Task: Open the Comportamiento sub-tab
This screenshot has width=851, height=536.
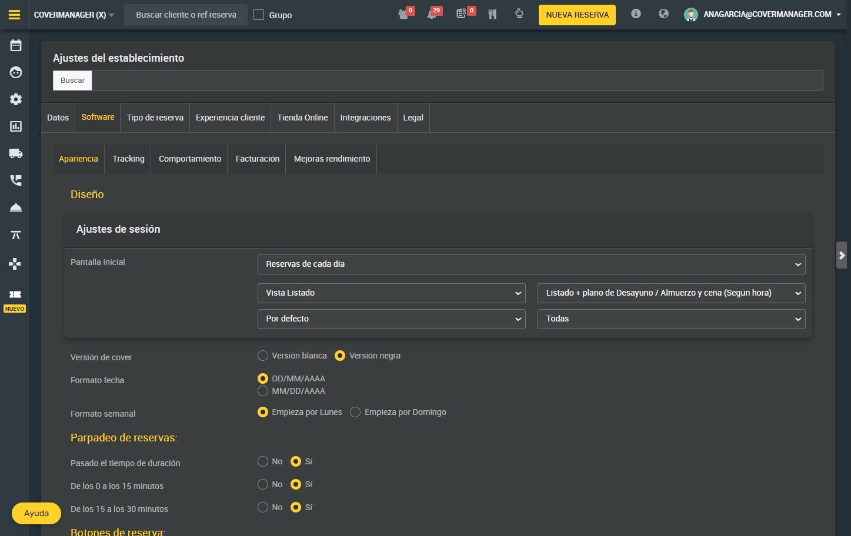Action: coord(190,159)
